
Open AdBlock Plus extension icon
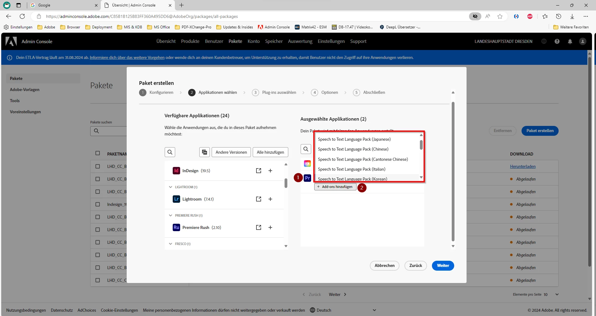coord(530,16)
